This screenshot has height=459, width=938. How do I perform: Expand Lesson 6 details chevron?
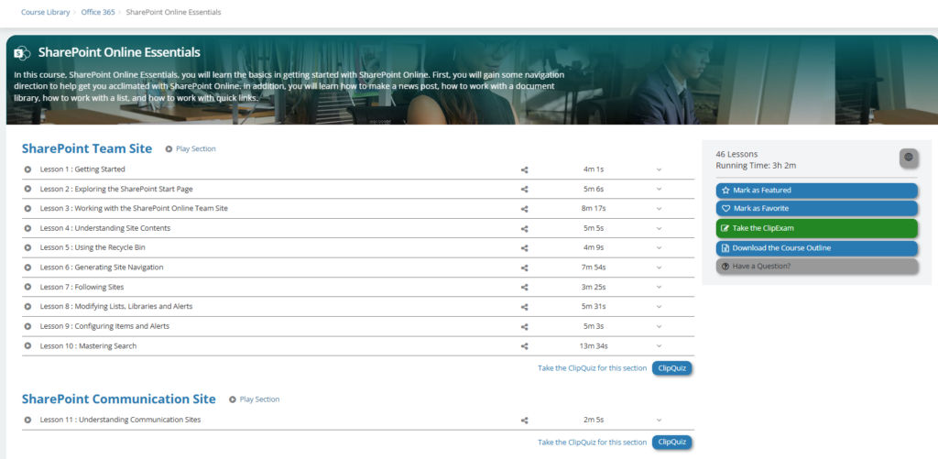[660, 268]
